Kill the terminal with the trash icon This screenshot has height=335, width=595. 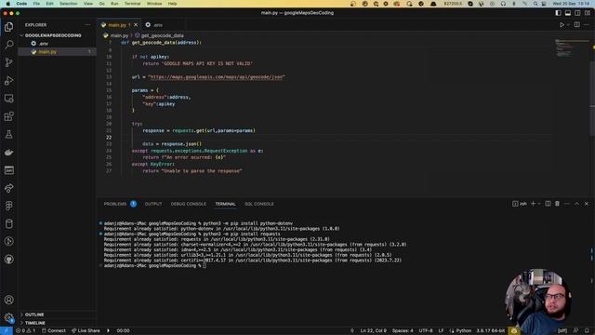tap(557, 204)
